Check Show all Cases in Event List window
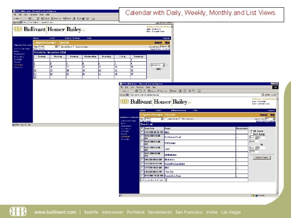Screen dimensions: 291x218 click(180, 119)
